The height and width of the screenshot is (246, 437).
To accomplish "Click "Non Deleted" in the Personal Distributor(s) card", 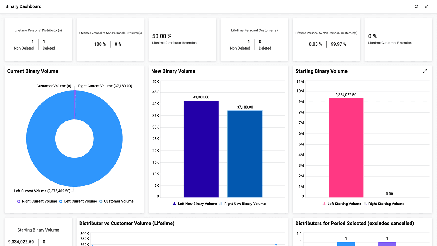I will click(24, 48).
